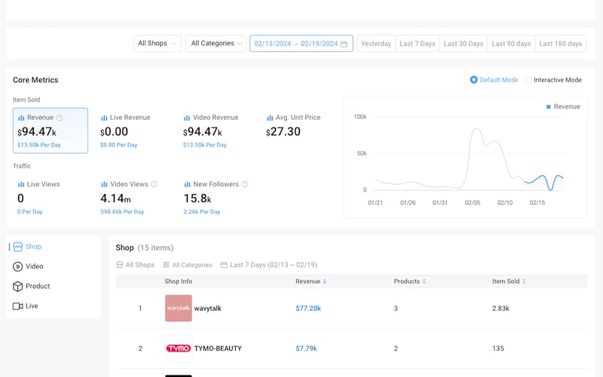603x377 pixels.
Task: Click the Core Metrics heading
Action: point(35,80)
